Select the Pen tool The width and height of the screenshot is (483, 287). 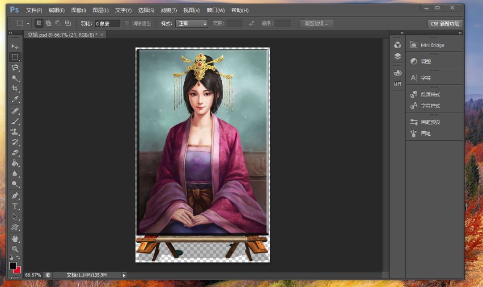(15, 195)
